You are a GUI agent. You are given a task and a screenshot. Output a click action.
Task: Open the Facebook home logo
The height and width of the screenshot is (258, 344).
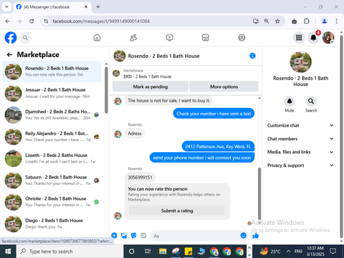click(x=10, y=37)
